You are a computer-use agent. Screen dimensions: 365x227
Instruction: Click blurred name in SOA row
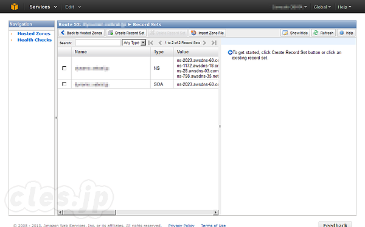(x=91, y=84)
